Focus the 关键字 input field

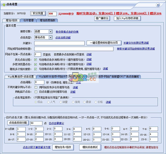(59, 43)
